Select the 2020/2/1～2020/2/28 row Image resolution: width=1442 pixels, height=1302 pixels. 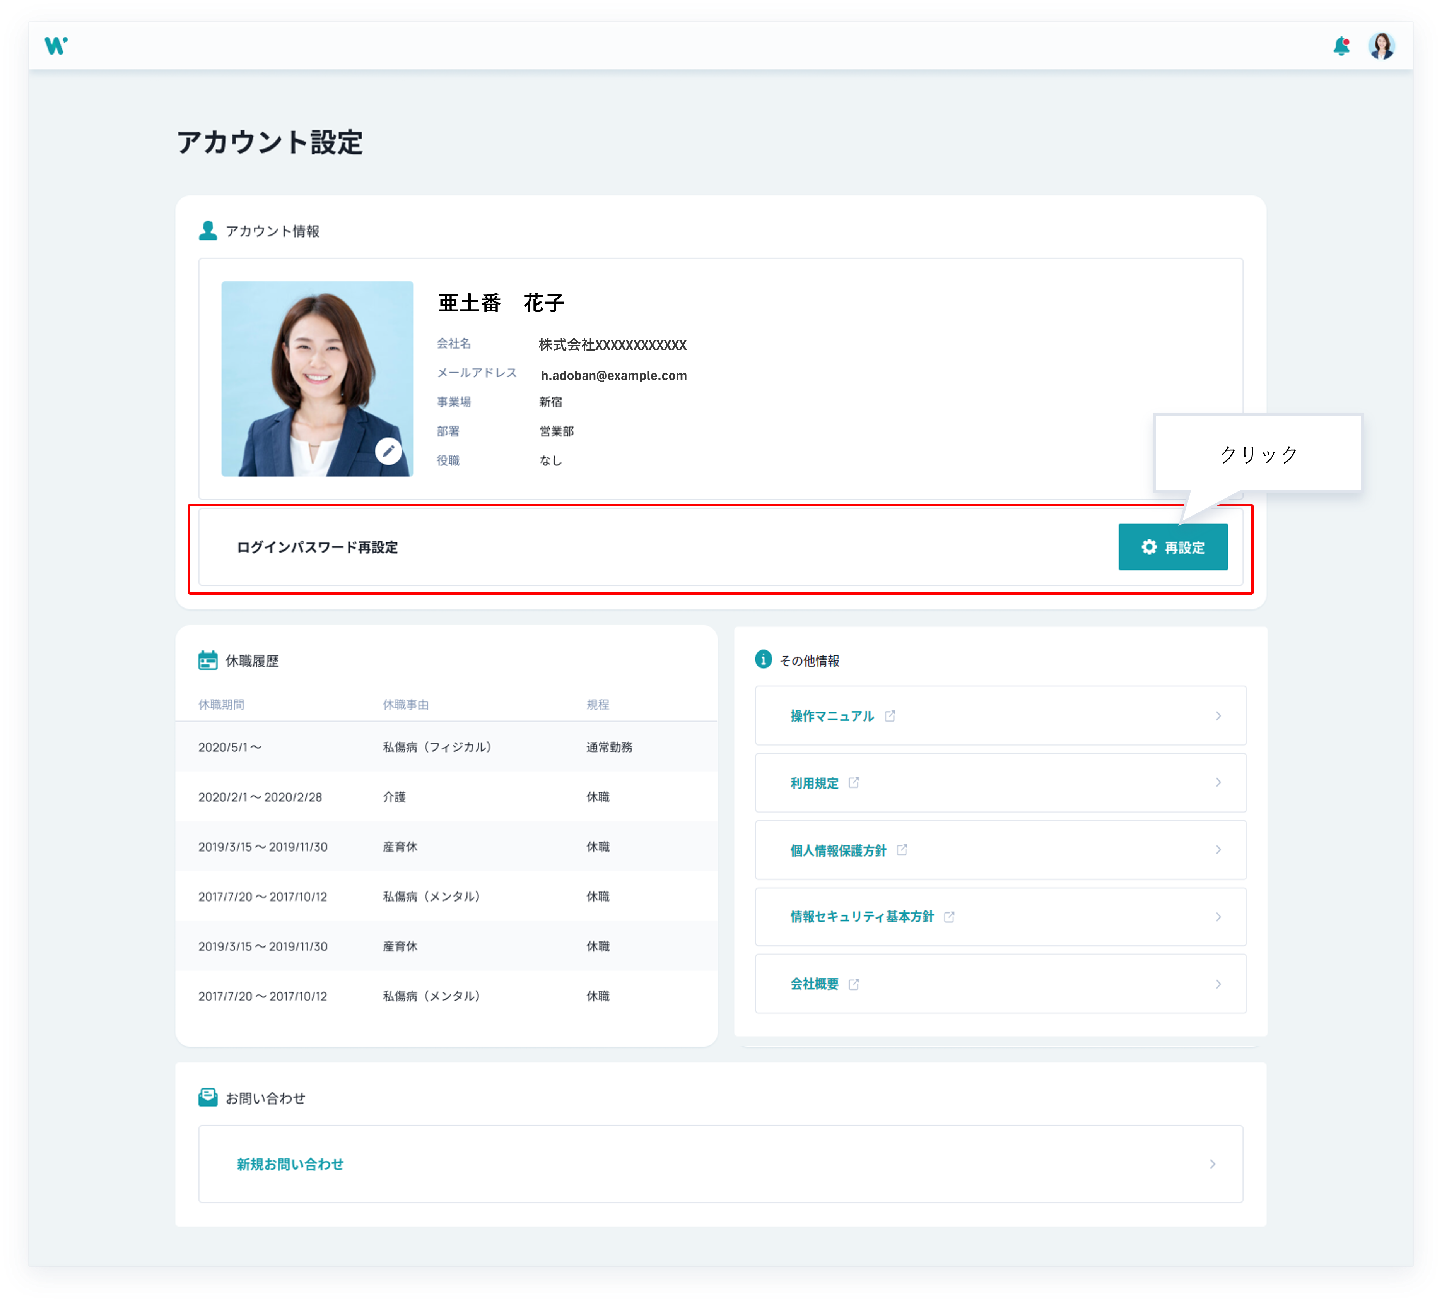(x=446, y=797)
